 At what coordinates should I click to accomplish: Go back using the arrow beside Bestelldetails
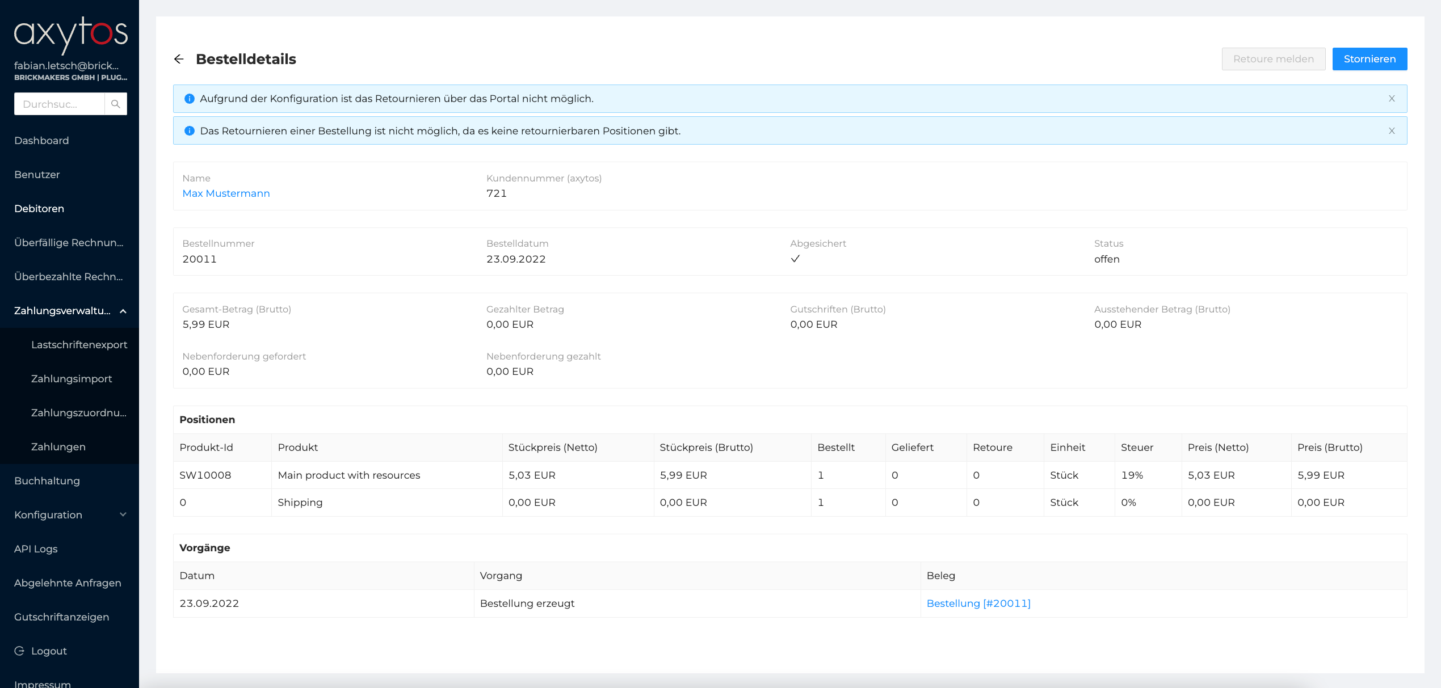[x=179, y=59]
